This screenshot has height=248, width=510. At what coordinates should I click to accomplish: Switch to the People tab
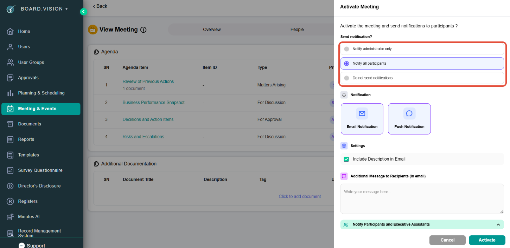click(297, 30)
